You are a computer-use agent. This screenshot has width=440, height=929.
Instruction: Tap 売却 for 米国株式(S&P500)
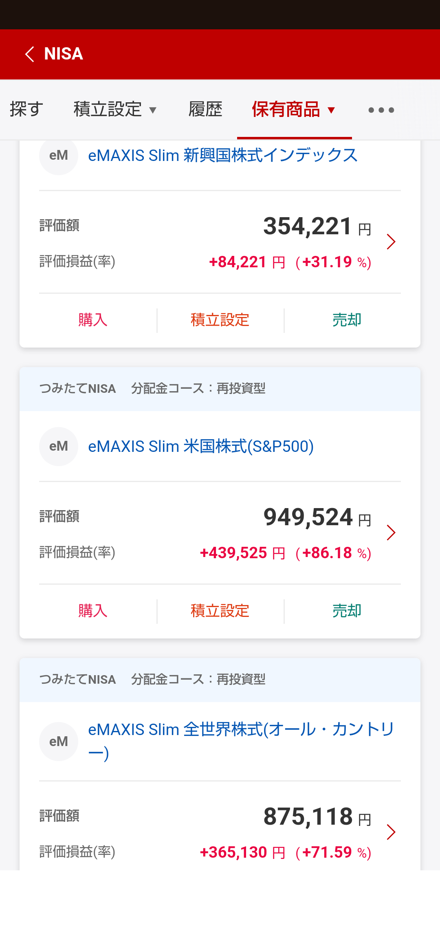pyautogui.click(x=347, y=611)
